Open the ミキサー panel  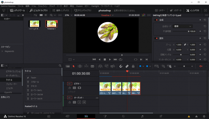(160, 10)
